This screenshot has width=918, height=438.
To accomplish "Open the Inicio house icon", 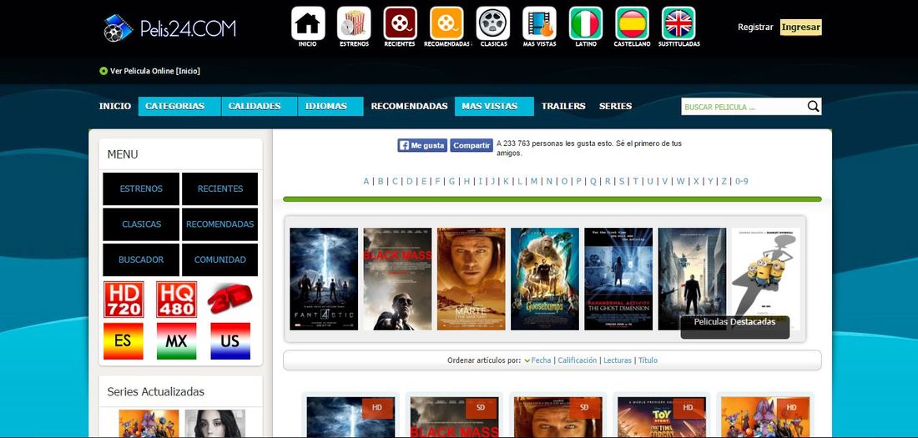I will point(308,23).
